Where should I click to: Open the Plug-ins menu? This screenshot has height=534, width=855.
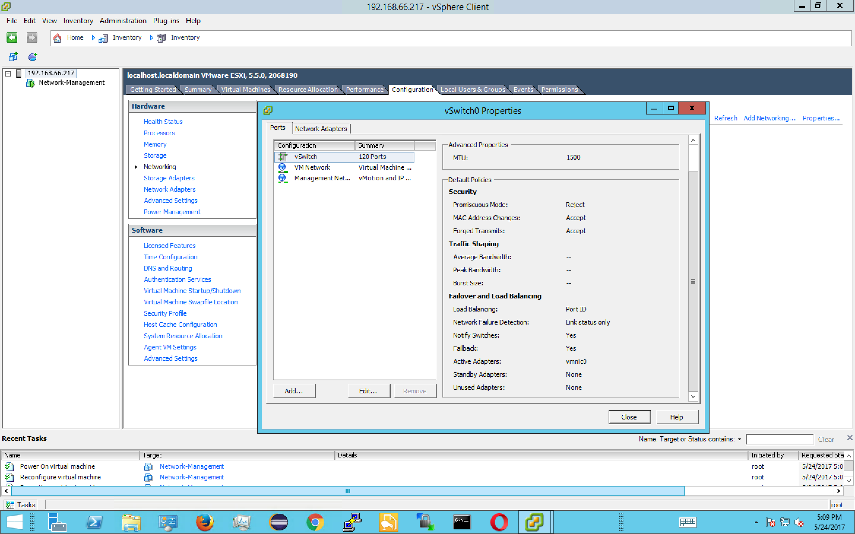[x=166, y=21]
